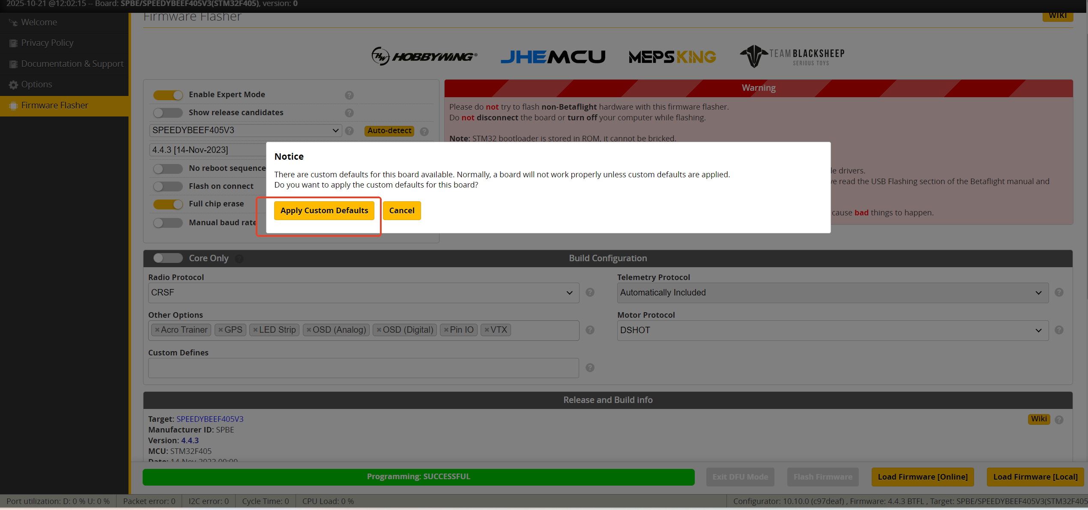Click help icon next to Radio Protocol
1088x510 pixels.
pyautogui.click(x=590, y=292)
